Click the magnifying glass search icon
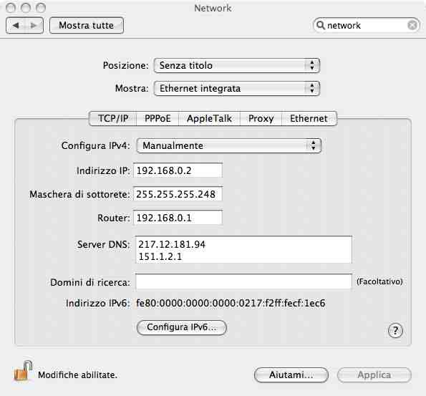The image size is (426, 396). pos(321,25)
